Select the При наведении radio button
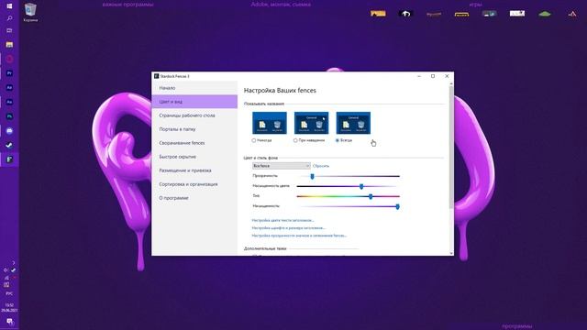This screenshot has width=587, height=330. tap(295, 140)
